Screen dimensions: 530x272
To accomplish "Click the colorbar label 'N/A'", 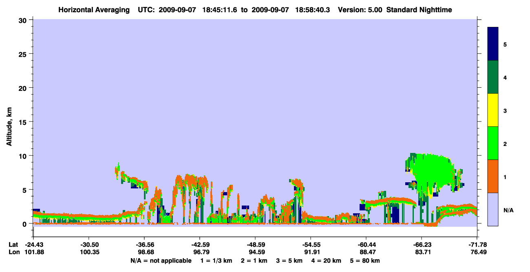I will point(508,210).
